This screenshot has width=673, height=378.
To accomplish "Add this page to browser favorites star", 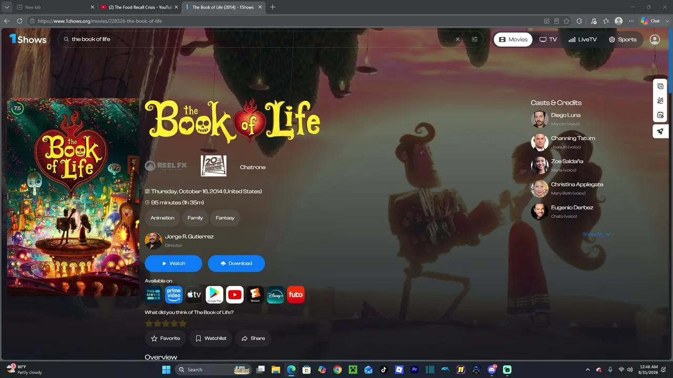I will pos(566,21).
